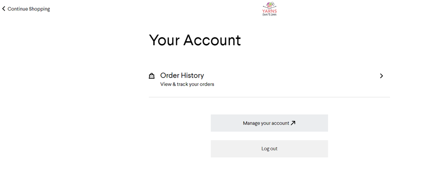Image resolution: width=432 pixels, height=178 pixels.
Task: Click the back chevron beside Continue Shopping
Action: [4, 9]
